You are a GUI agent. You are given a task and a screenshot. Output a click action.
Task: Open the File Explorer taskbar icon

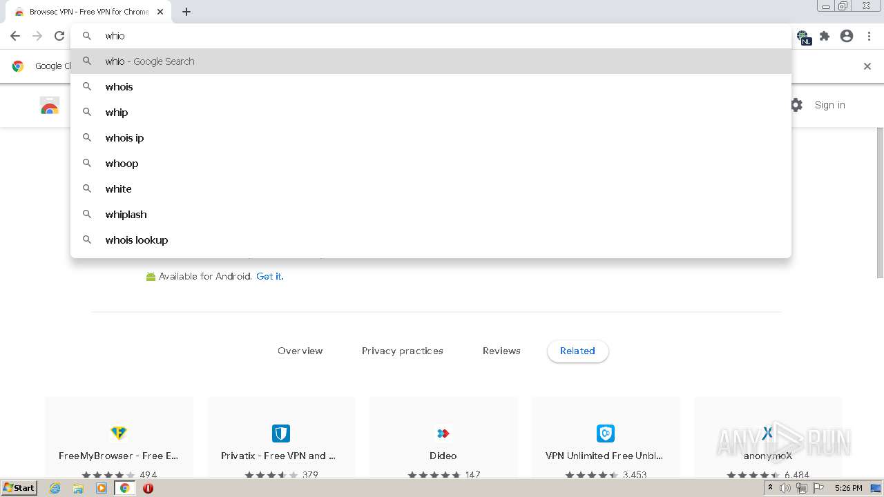[x=78, y=488]
